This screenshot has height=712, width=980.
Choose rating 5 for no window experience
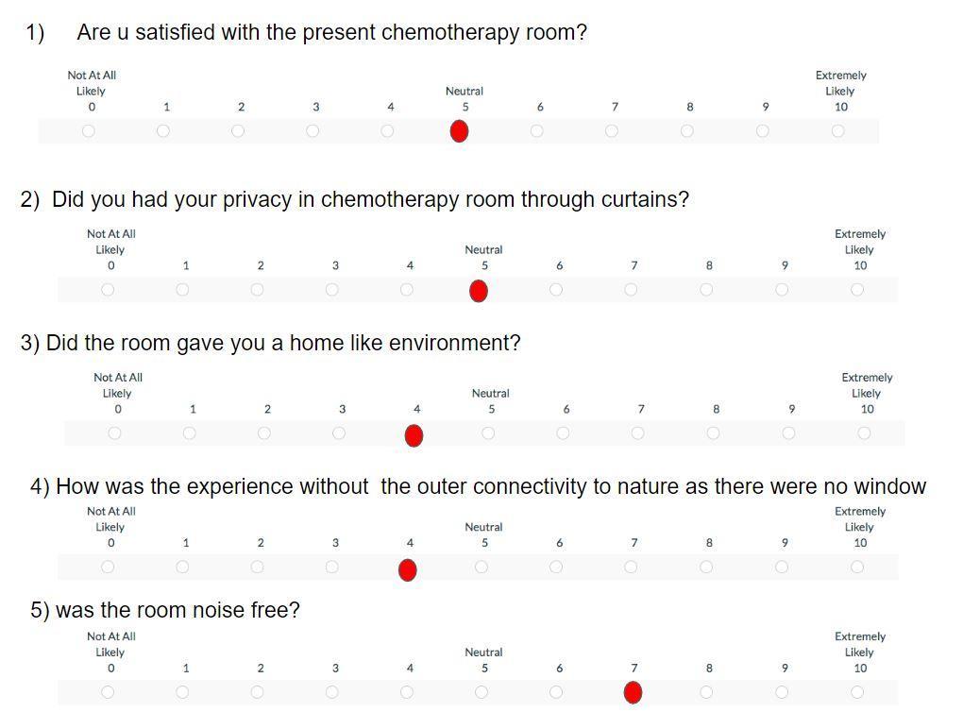tap(482, 568)
